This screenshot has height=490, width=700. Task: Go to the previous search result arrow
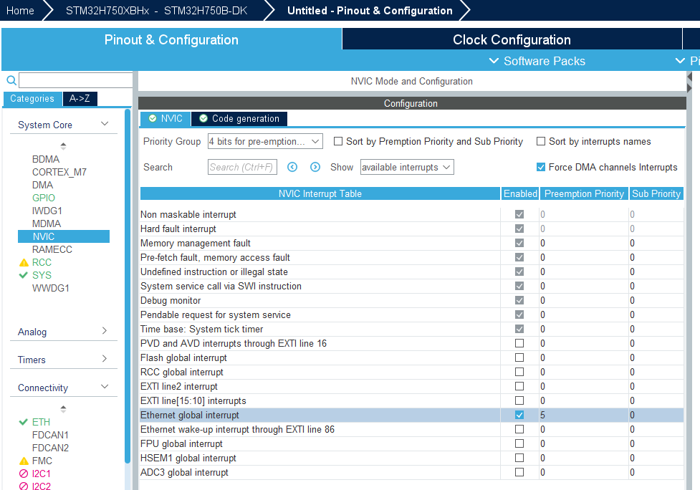point(292,167)
